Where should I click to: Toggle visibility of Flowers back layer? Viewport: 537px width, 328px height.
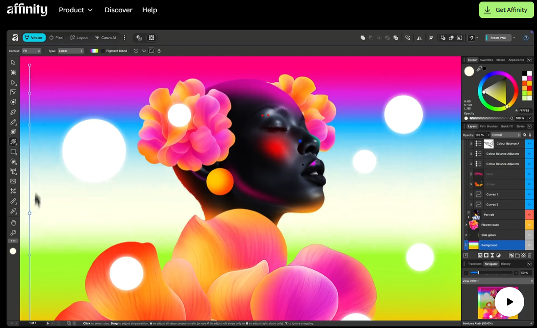tap(529, 225)
